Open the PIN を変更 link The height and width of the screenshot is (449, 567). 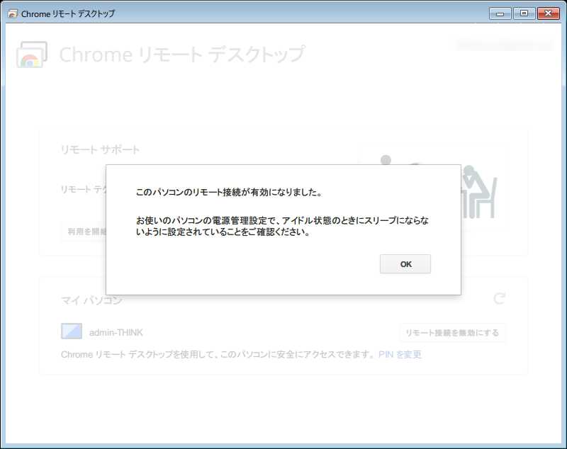(x=400, y=354)
